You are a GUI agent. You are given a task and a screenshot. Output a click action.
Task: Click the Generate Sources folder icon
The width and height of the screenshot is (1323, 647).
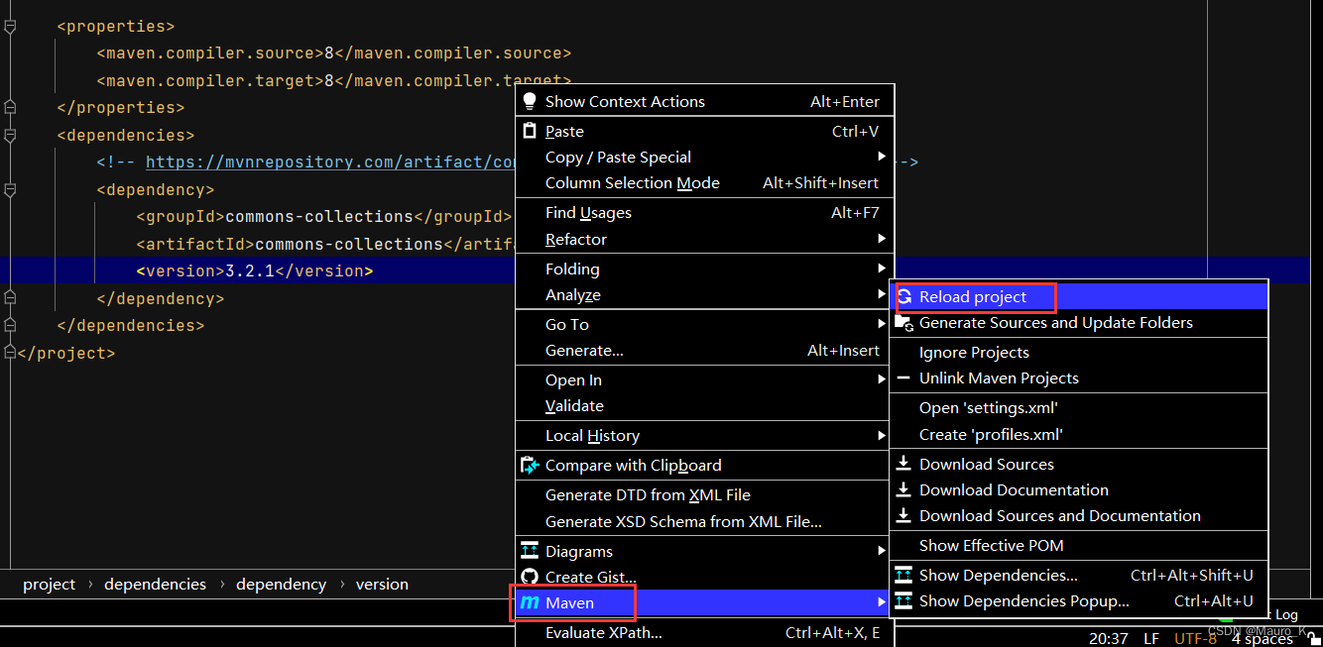tap(903, 323)
